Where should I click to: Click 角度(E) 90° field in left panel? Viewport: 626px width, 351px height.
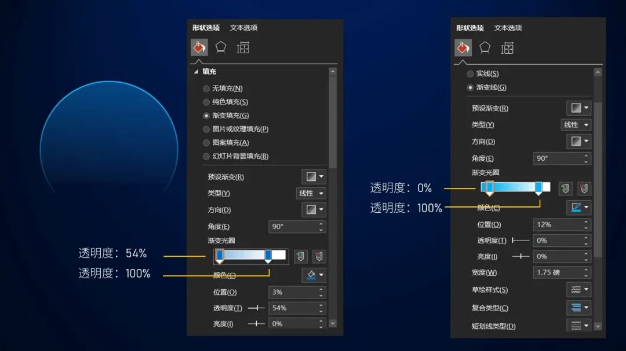click(297, 226)
